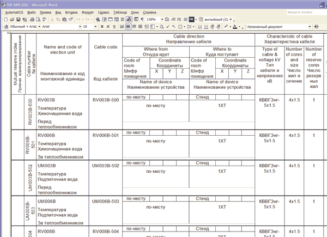The width and height of the screenshot is (327, 237).
Task: Align text to the right
Action: tap(134, 27)
